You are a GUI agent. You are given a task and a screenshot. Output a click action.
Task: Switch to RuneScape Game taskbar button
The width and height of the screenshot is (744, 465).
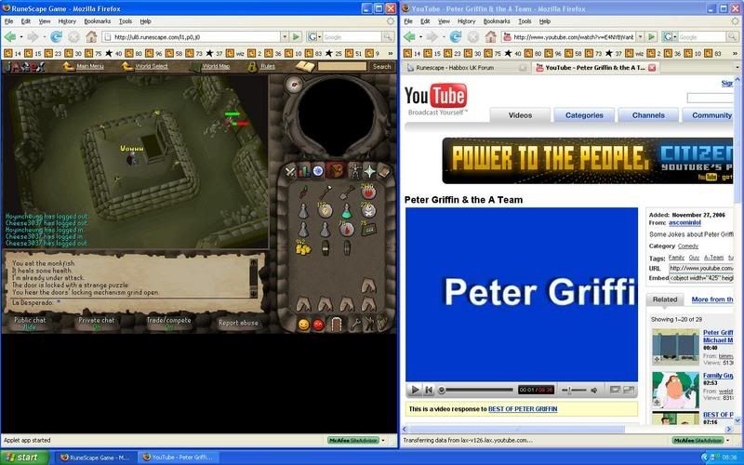pyautogui.click(x=96, y=458)
